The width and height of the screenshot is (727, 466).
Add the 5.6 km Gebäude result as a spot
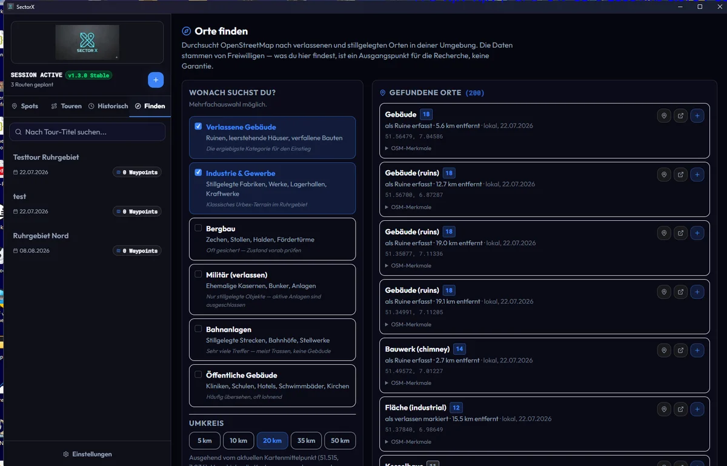click(697, 116)
